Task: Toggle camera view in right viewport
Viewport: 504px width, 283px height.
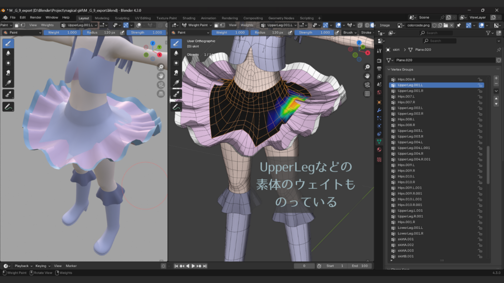Action: pos(367,85)
